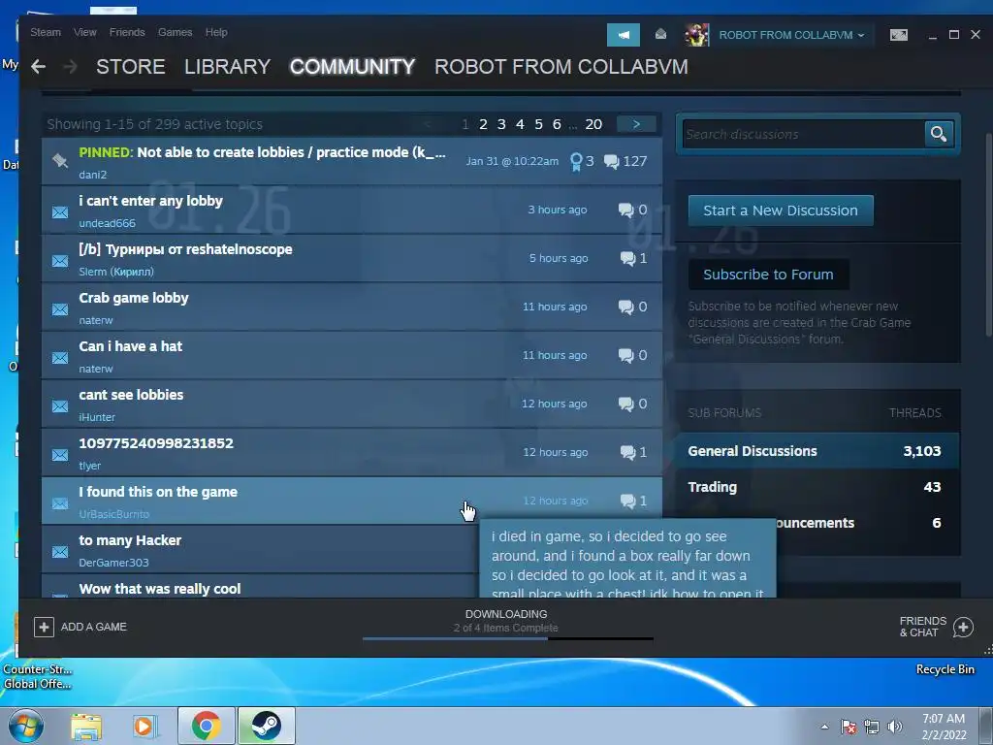Open author name 'iHunter'
The width and height of the screenshot is (993, 745).
(97, 417)
